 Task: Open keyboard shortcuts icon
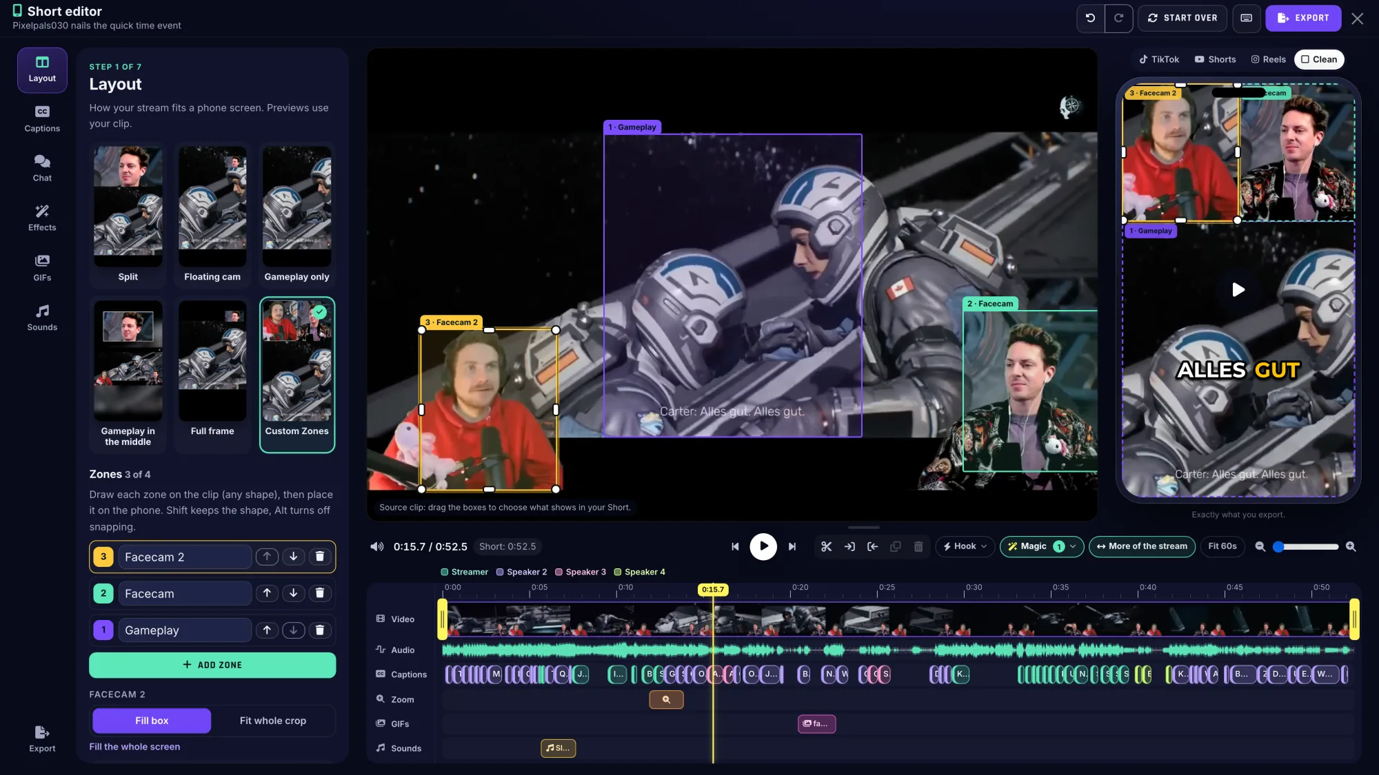pos(1246,19)
